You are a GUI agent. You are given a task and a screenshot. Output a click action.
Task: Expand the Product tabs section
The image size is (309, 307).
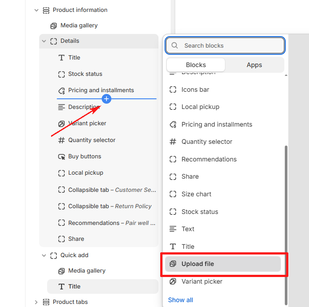click(x=36, y=302)
